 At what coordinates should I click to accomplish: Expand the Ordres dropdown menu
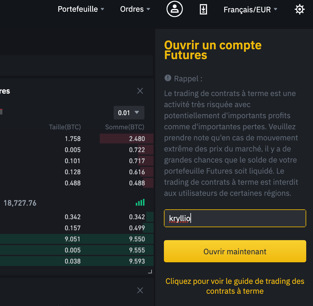click(135, 9)
